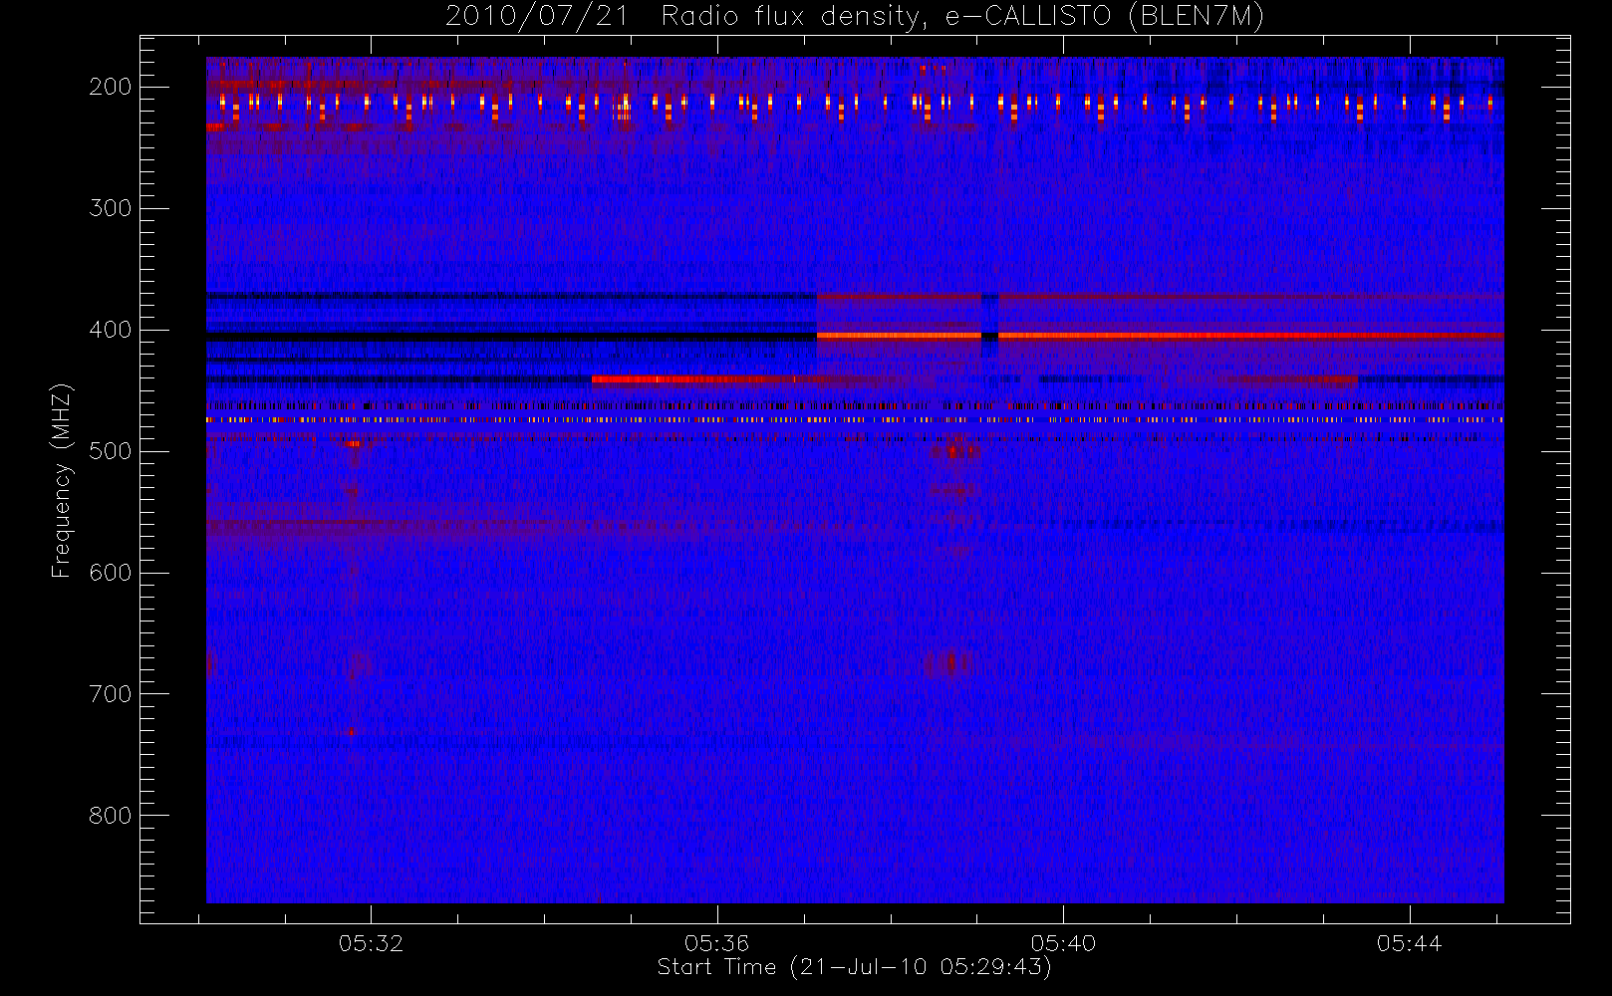
Task: Click the '700' frequency tick label
Action: click(111, 694)
